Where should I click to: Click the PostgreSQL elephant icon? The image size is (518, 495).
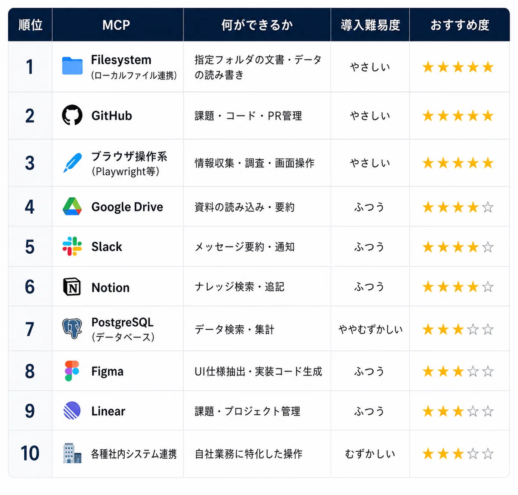[72, 328]
